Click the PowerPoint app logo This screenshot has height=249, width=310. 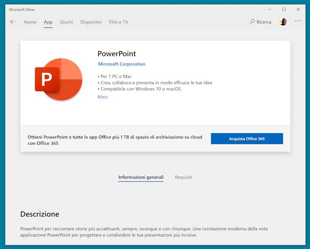pyautogui.click(x=59, y=79)
